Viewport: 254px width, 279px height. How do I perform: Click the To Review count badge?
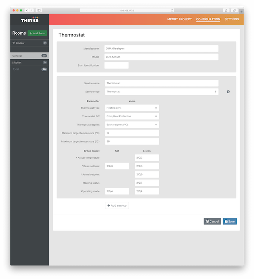click(45, 43)
